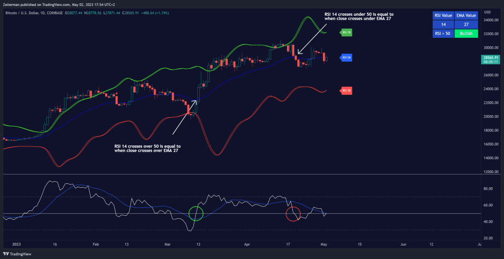Click the red circle on RSI pane
This screenshot has height=259, width=504.
pyautogui.click(x=293, y=214)
